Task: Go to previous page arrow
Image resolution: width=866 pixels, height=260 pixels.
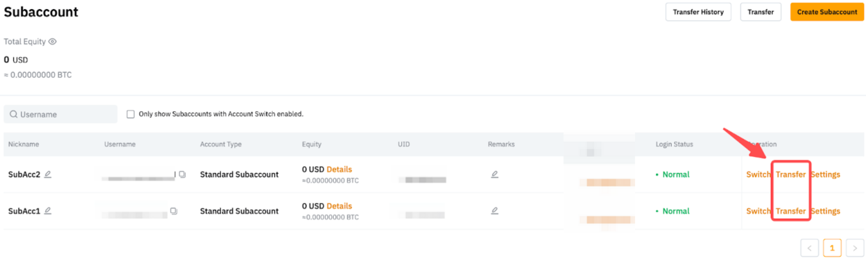Action: [x=809, y=248]
